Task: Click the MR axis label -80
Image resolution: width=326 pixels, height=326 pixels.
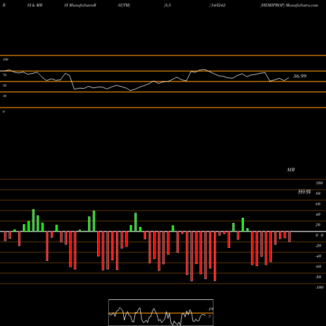Action: 318,277
